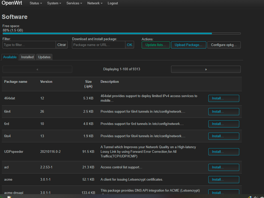Expand the Network menu
Screen dimensions: 264x198
[x=95, y=3]
